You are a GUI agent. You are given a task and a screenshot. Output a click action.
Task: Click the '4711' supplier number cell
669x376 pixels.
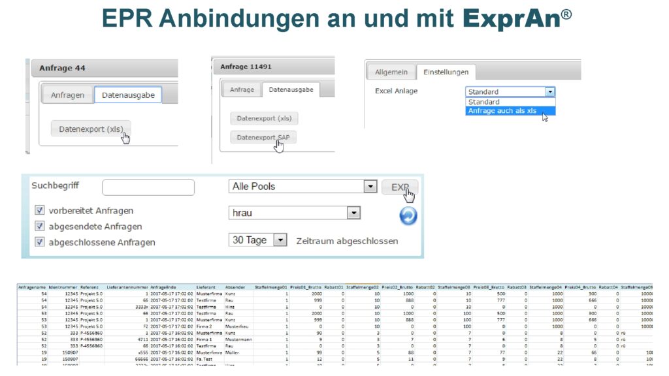pyautogui.click(x=143, y=339)
